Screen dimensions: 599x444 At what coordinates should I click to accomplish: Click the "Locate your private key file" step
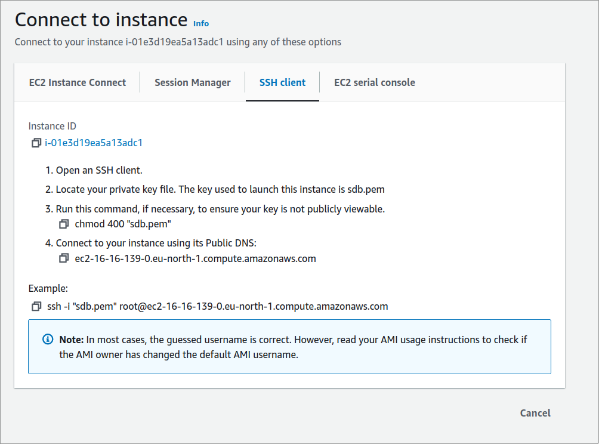(220, 190)
